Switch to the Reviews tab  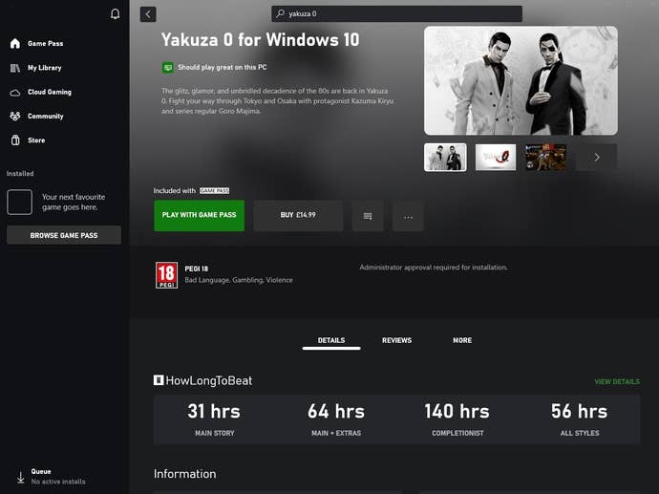click(396, 340)
